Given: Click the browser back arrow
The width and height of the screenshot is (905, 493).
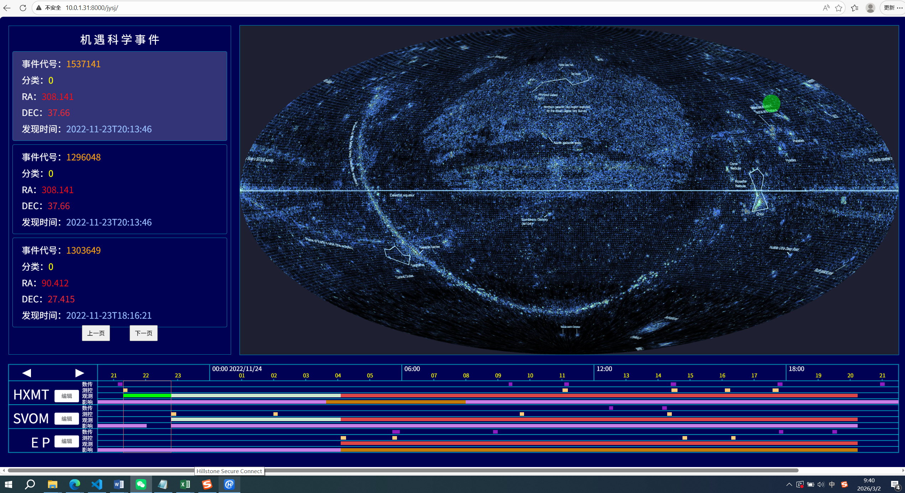Looking at the screenshot, I should click(7, 8).
